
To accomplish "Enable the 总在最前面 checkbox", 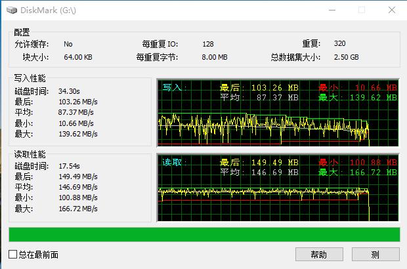I will (x=12, y=254).
